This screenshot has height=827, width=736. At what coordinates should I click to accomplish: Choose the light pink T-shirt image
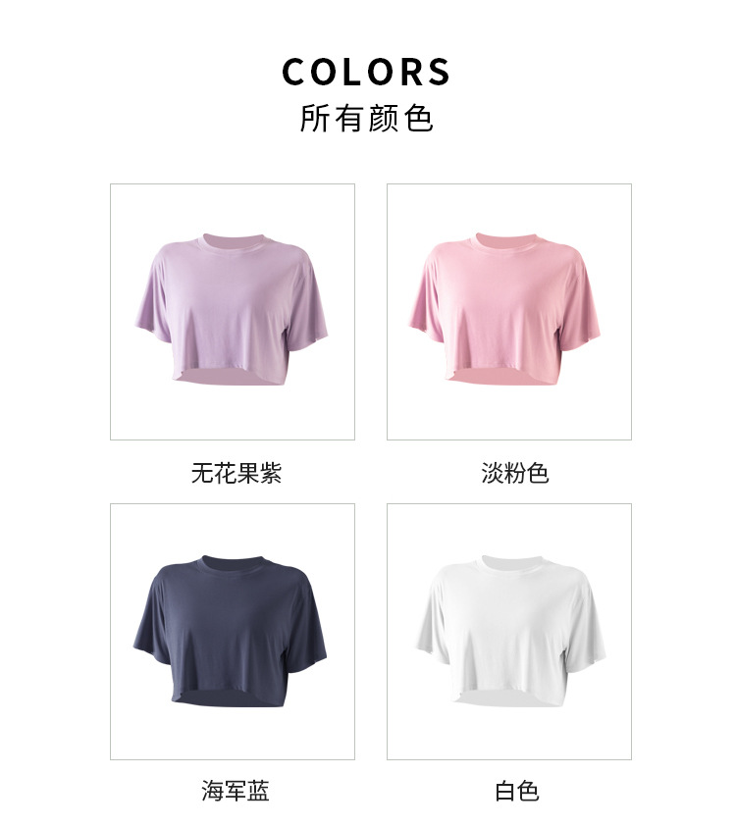[509, 312]
